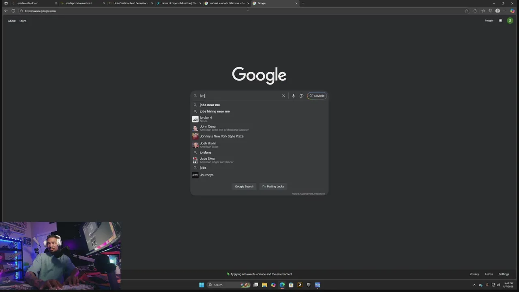Screen dimensions: 519x292
Task: Open the Privacy footer link
Action: pyautogui.click(x=474, y=274)
